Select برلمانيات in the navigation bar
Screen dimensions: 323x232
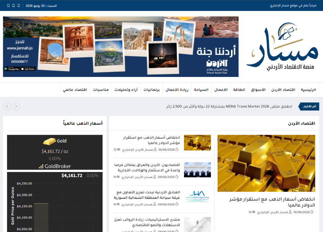click(152, 90)
